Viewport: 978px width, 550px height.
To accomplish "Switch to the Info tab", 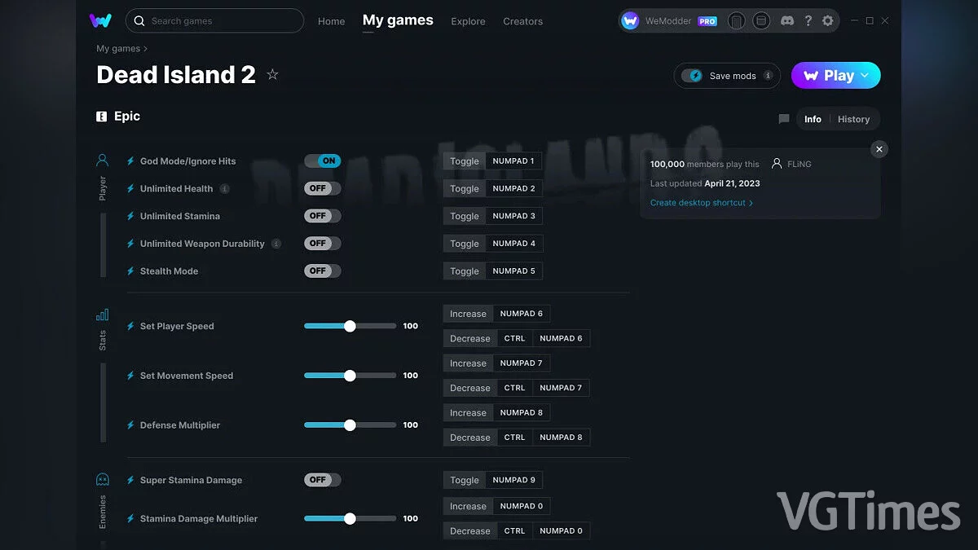I will point(813,119).
